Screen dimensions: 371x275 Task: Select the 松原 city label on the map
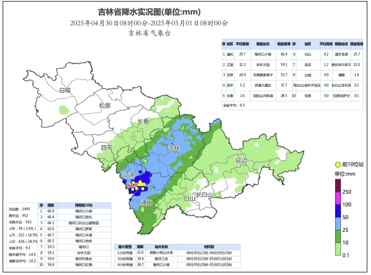[x=105, y=105]
